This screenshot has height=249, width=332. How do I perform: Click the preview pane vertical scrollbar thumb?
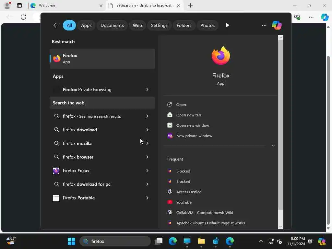pyautogui.click(x=280, y=125)
